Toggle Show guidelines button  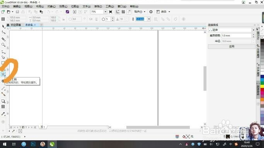tap(129, 12)
